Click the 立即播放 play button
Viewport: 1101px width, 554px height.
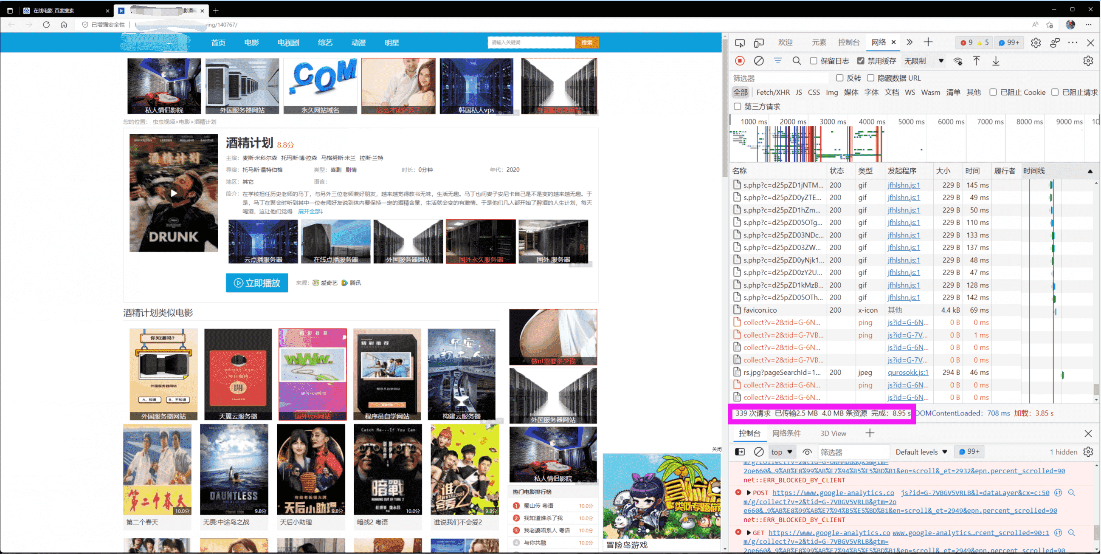click(256, 283)
